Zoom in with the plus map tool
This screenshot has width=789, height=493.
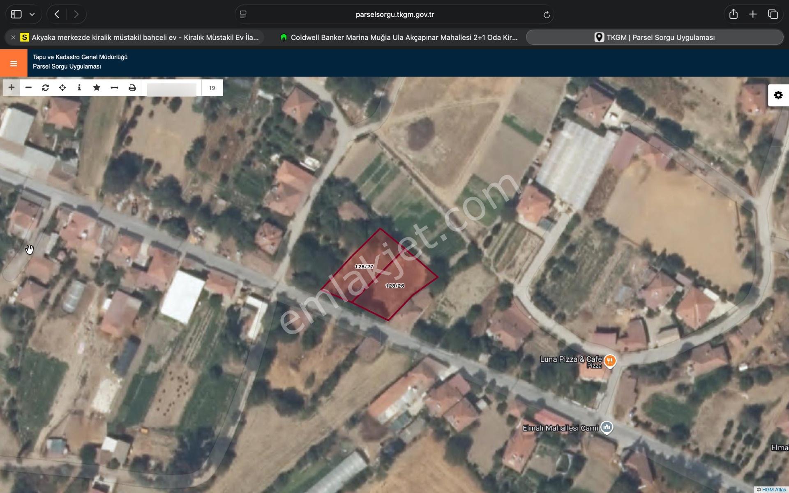(x=11, y=88)
